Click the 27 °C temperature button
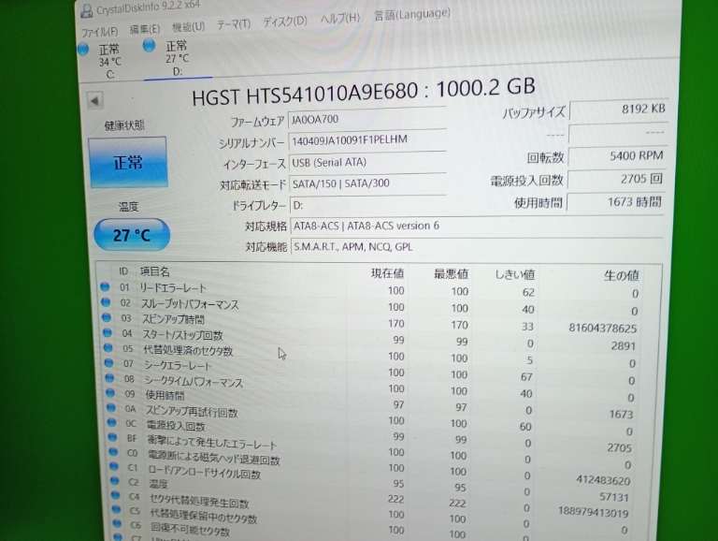The width and height of the screenshot is (718, 541). tap(132, 235)
